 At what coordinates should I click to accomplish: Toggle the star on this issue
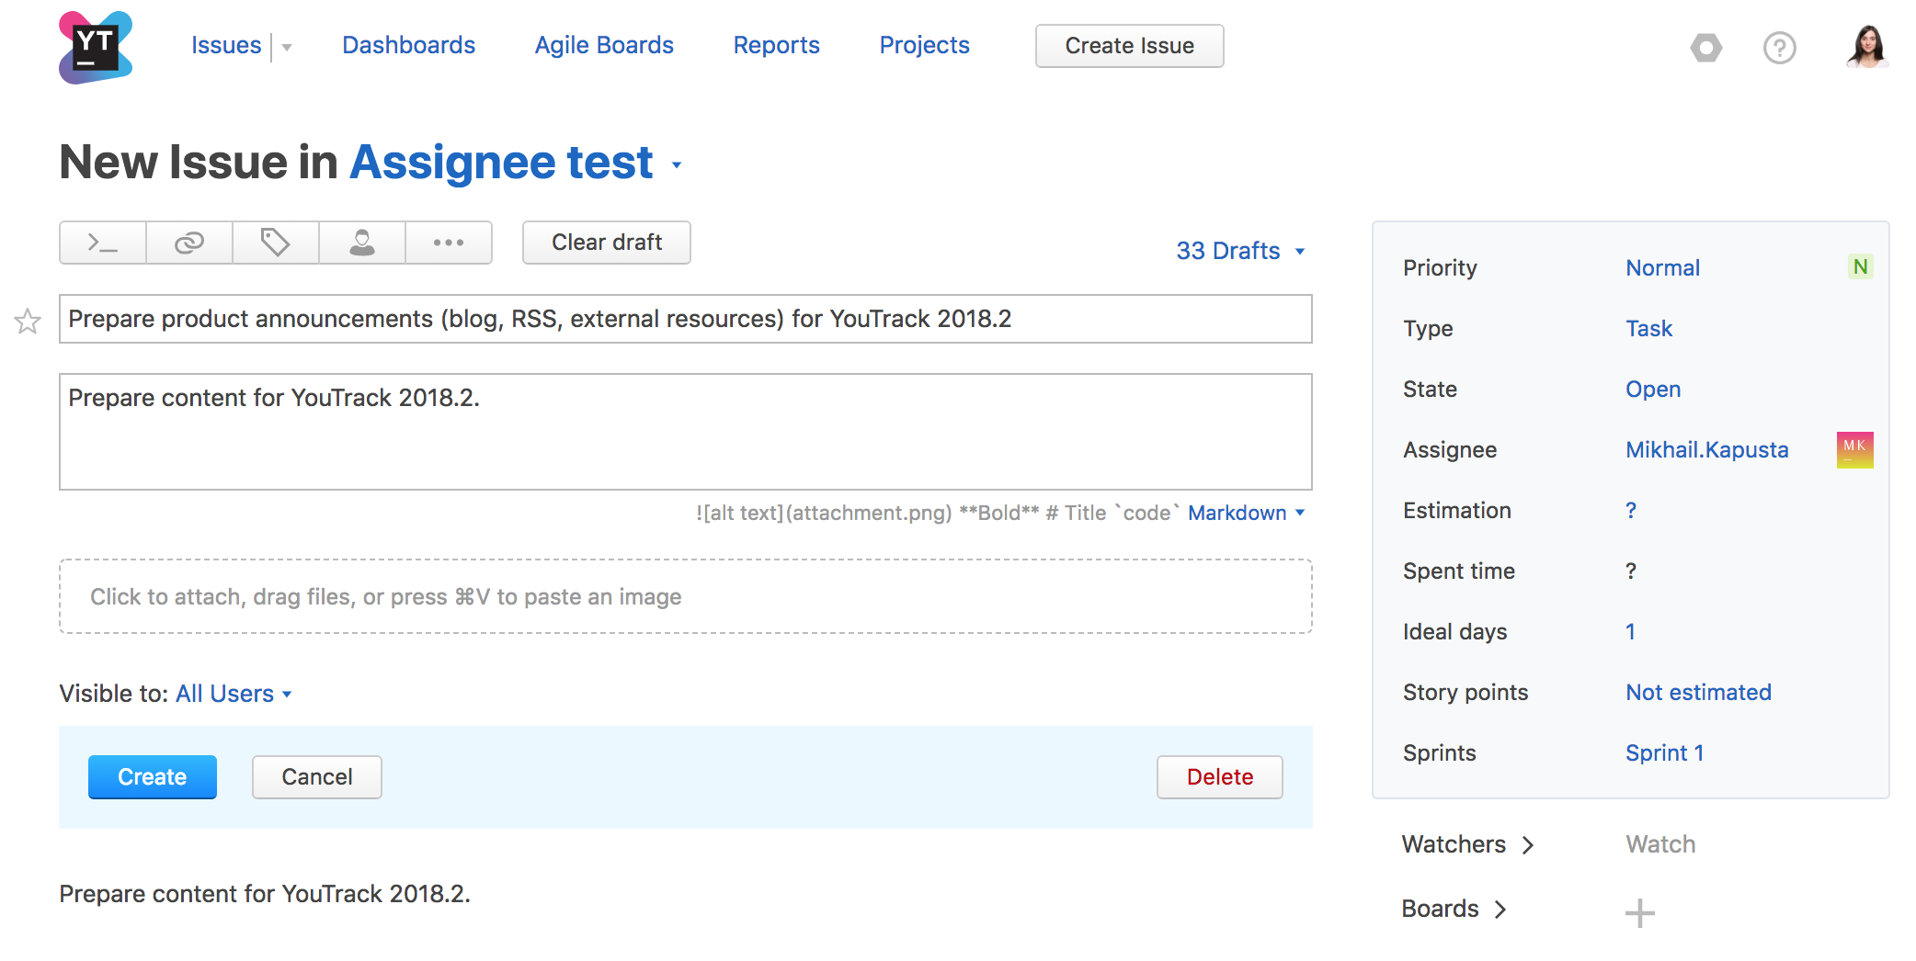(x=28, y=321)
